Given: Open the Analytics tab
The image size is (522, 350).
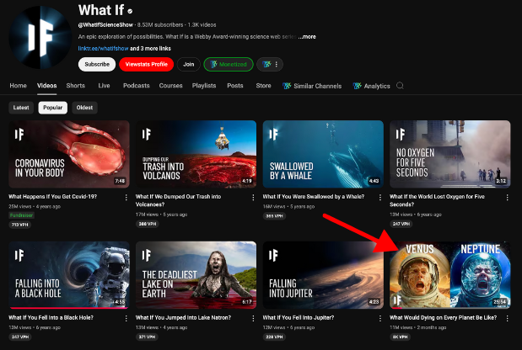Looking at the screenshot, I should tap(372, 86).
